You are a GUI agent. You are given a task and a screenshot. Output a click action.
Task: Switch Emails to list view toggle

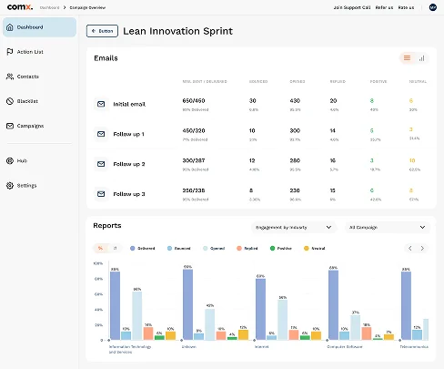(407, 58)
